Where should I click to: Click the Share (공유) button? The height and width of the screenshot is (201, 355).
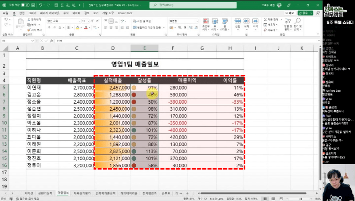coord(305,13)
